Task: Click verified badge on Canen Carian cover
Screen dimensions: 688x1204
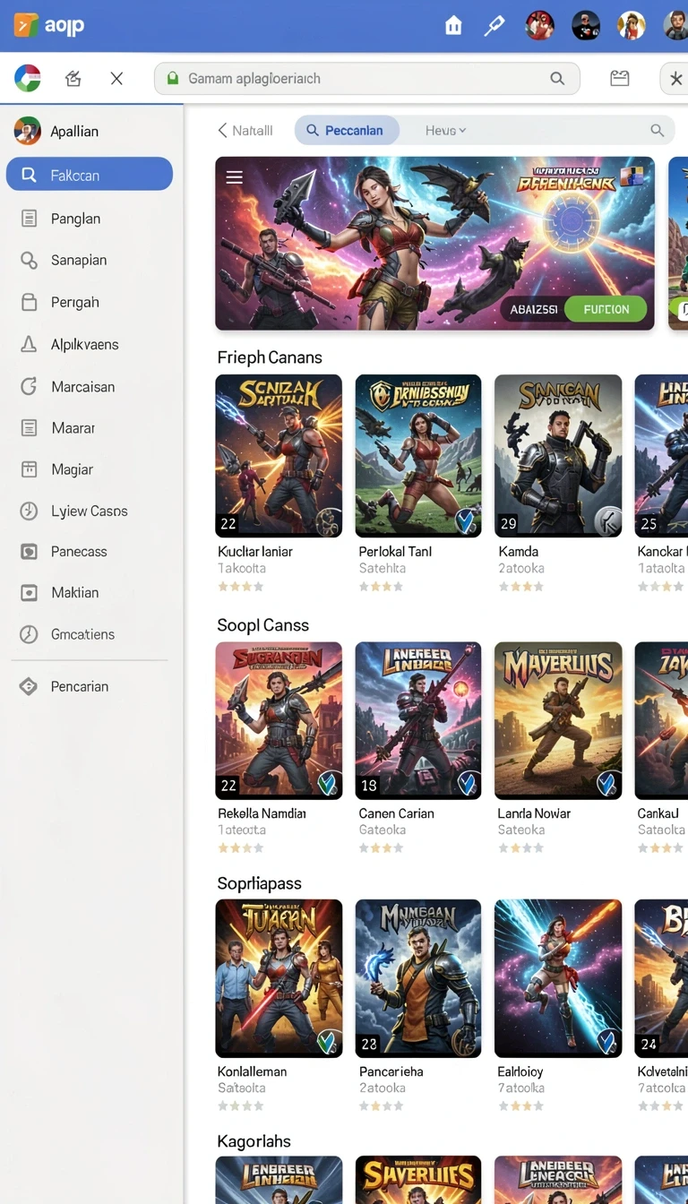Action: (468, 784)
